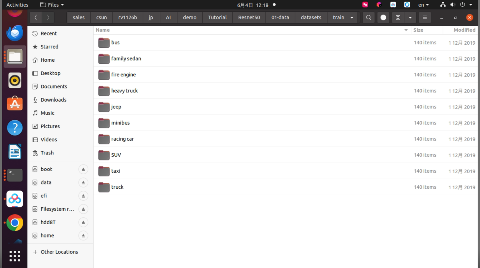The width and height of the screenshot is (480, 268).
Task: Select the csun breadcrumb
Action: pyautogui.click(x=101, y=18)
